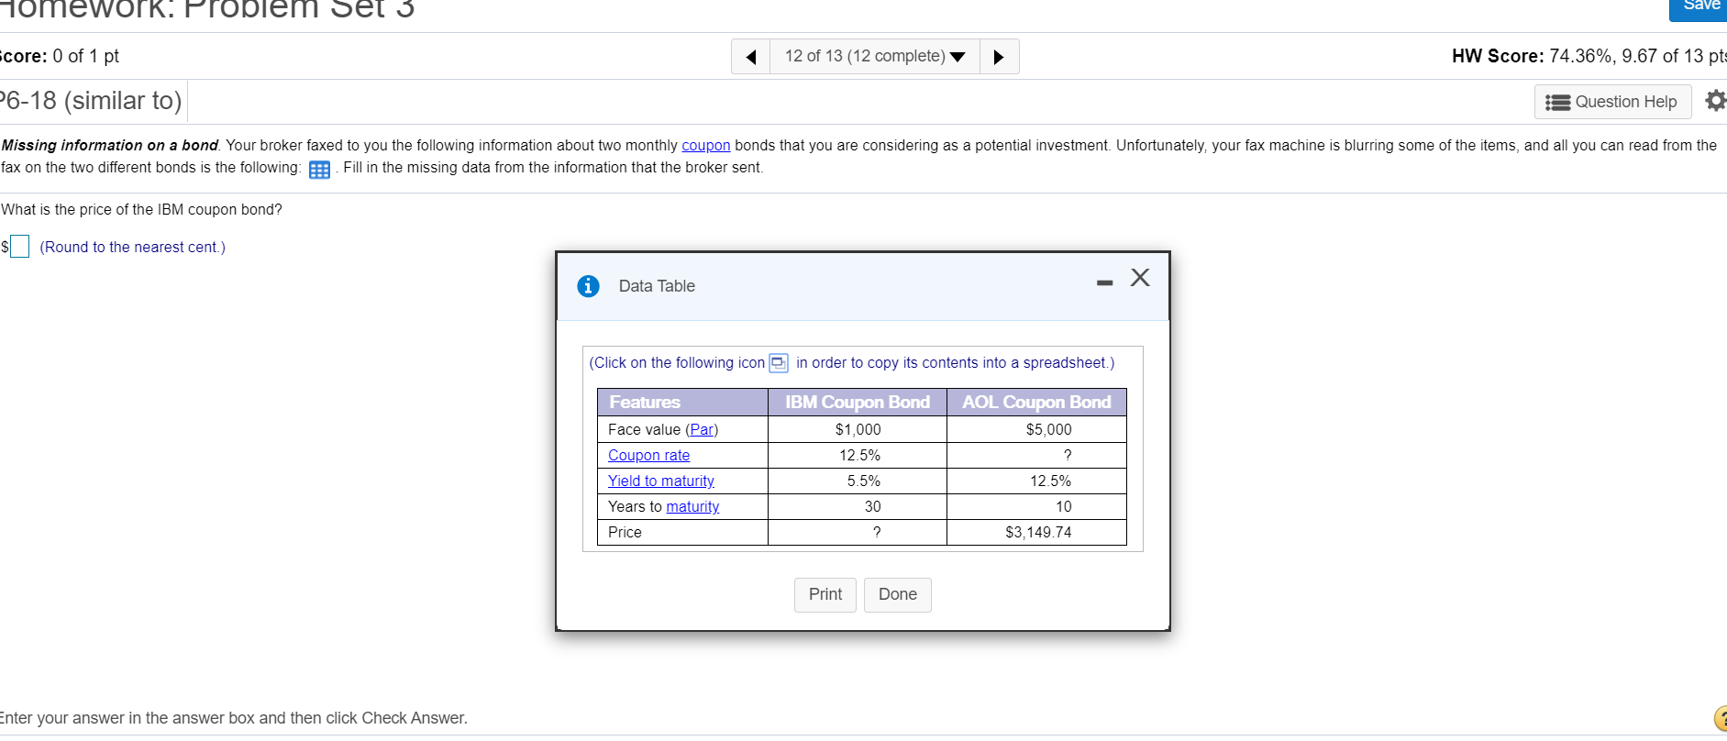Click the '(Round to the nearest cent.)' hint

[133, 247]
